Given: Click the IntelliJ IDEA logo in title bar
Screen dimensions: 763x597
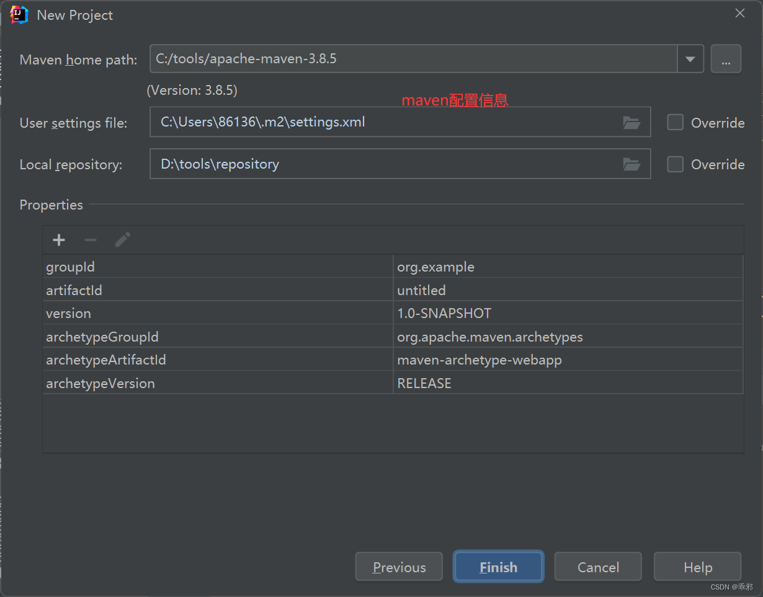Looking at the screenshot, I should point(18,13).
